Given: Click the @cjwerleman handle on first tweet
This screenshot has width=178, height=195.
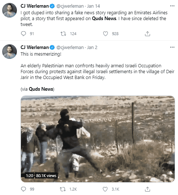Looking at the screenshot, I should point(70,6).
